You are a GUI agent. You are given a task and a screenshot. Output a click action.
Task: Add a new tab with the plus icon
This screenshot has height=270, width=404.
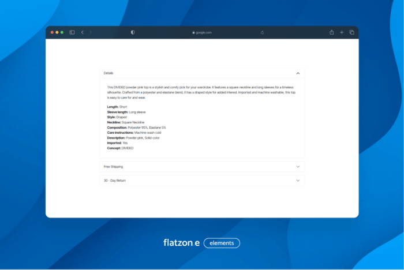(342, 32)
